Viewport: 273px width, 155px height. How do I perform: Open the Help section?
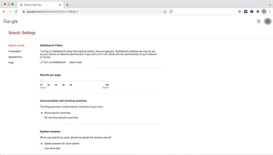coord(11,63)
